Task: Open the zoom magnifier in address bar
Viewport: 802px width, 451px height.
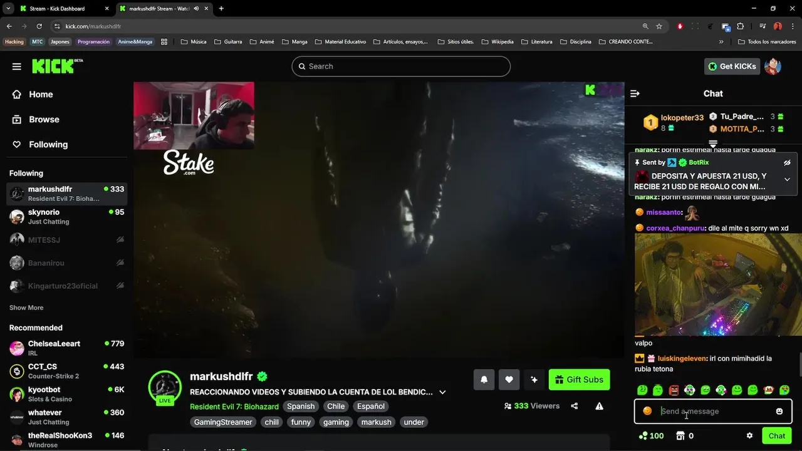Action: pyautogui.click(x=645, y=26)
